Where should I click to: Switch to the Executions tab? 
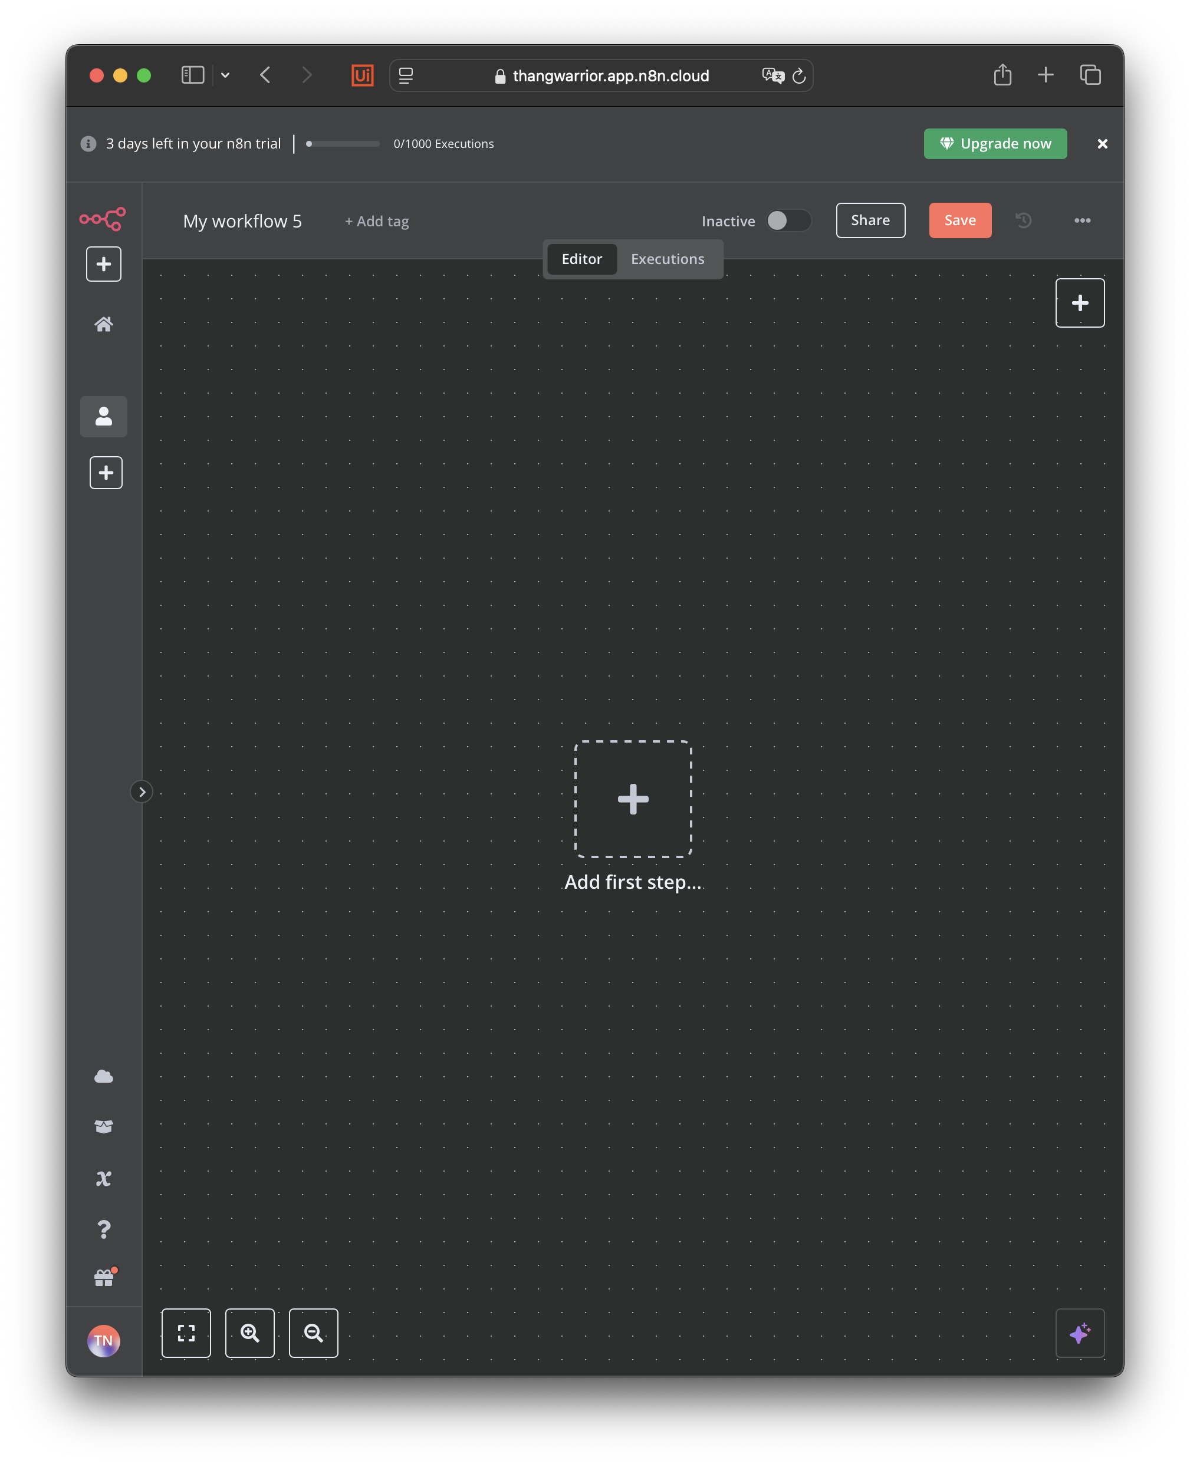coord(667,259)
